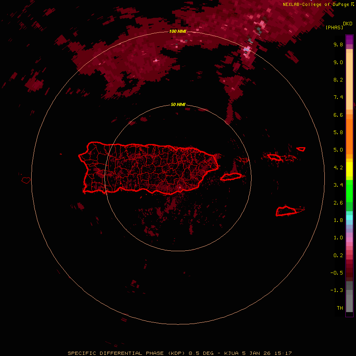Click the 4.2 scale value
The width and height of the screenshot is (356, 356).
coord(338,168)
